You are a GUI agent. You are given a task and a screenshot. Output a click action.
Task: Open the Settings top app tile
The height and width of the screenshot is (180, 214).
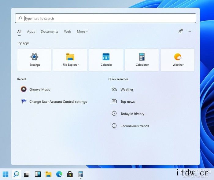pyautogui.click(x=34, y=60)
